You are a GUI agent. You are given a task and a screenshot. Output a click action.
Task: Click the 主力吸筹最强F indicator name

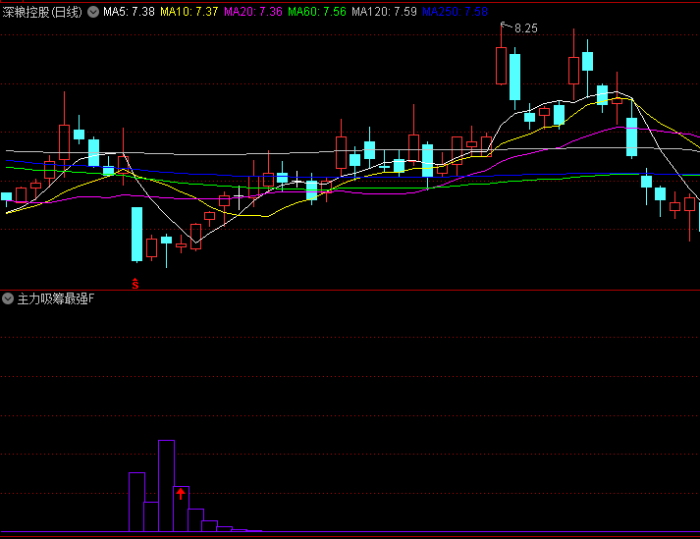(x=55, y=297)
